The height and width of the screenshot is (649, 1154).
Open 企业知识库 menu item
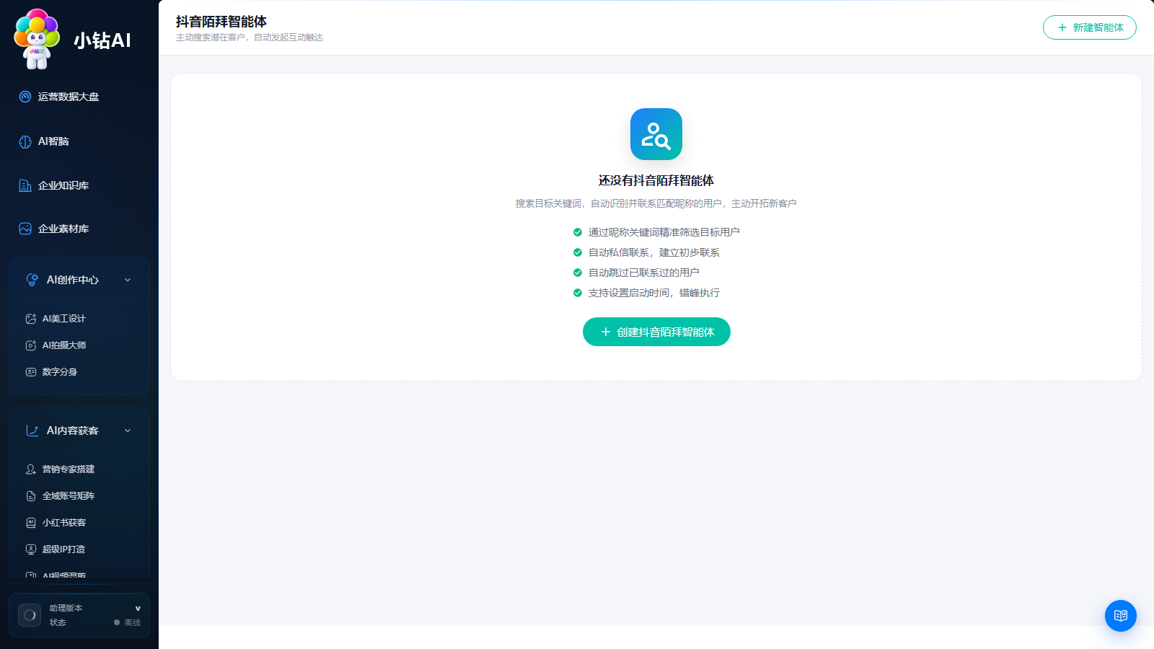pos(79,185)
